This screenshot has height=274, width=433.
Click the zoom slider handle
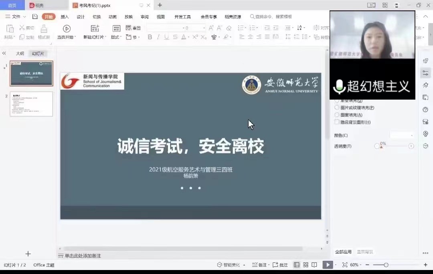click(x=386, y=265)
